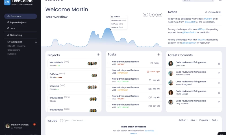Screen dimensions: 226x135
Task: View the red notification badge
Action: [34, 124]
